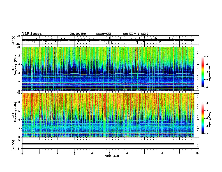Viewport: 222px width, 172px height.
Task: Click the "8" tick on ch.2 frequency axis
Action: (19, 102)
